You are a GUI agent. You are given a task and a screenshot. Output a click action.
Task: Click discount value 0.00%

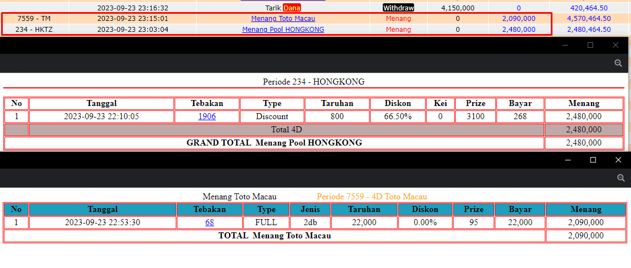425,222
